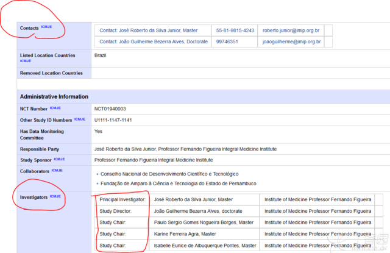Open ICMJE link next to Investigators

pyautogui.click(x=55, y=196)
